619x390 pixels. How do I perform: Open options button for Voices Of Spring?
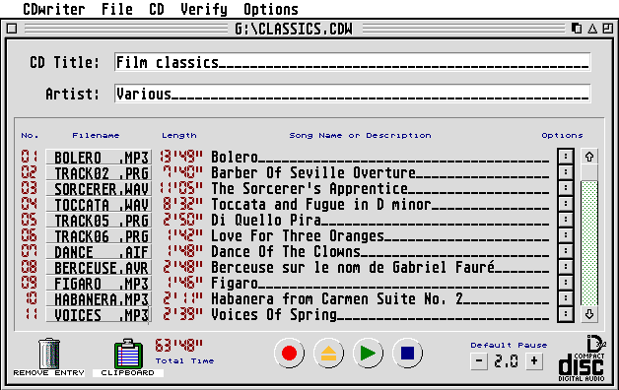pyautogui.click(x=566, y=314)
